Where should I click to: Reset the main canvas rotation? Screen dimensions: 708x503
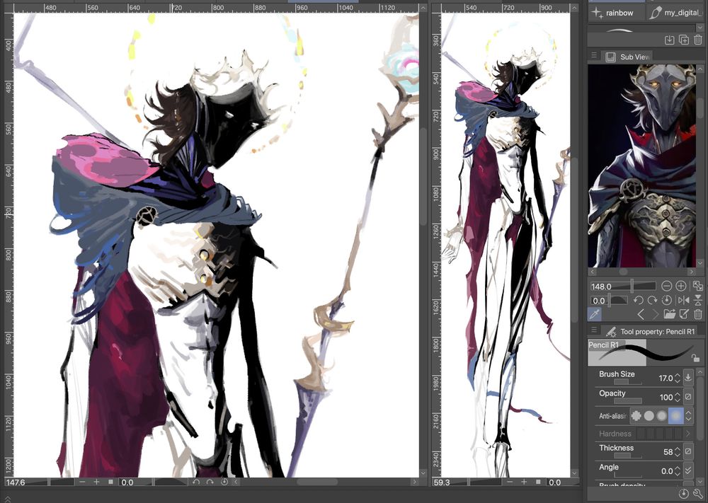point(224,482)
